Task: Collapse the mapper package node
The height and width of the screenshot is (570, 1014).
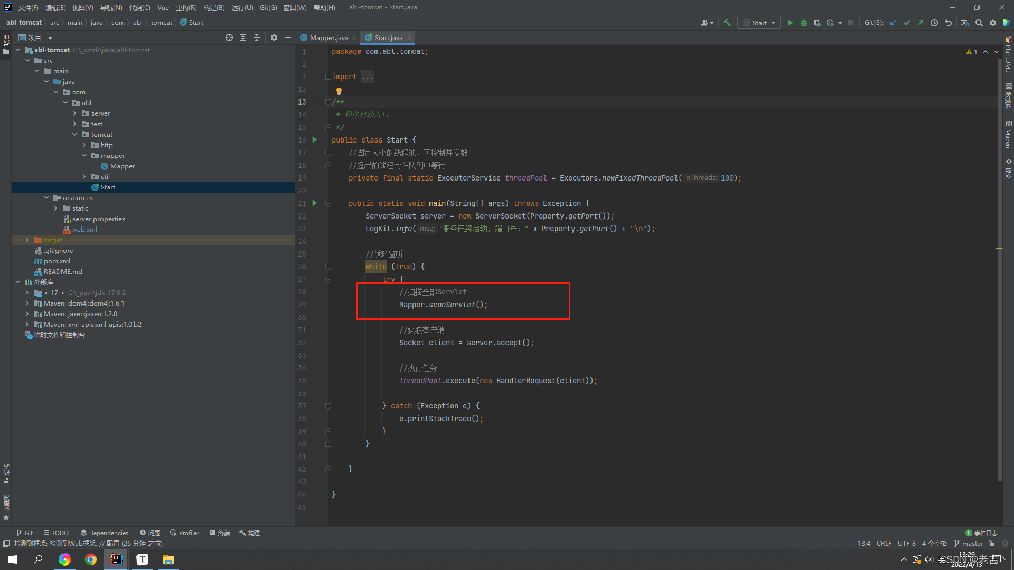Action: [x=84, y=156]
